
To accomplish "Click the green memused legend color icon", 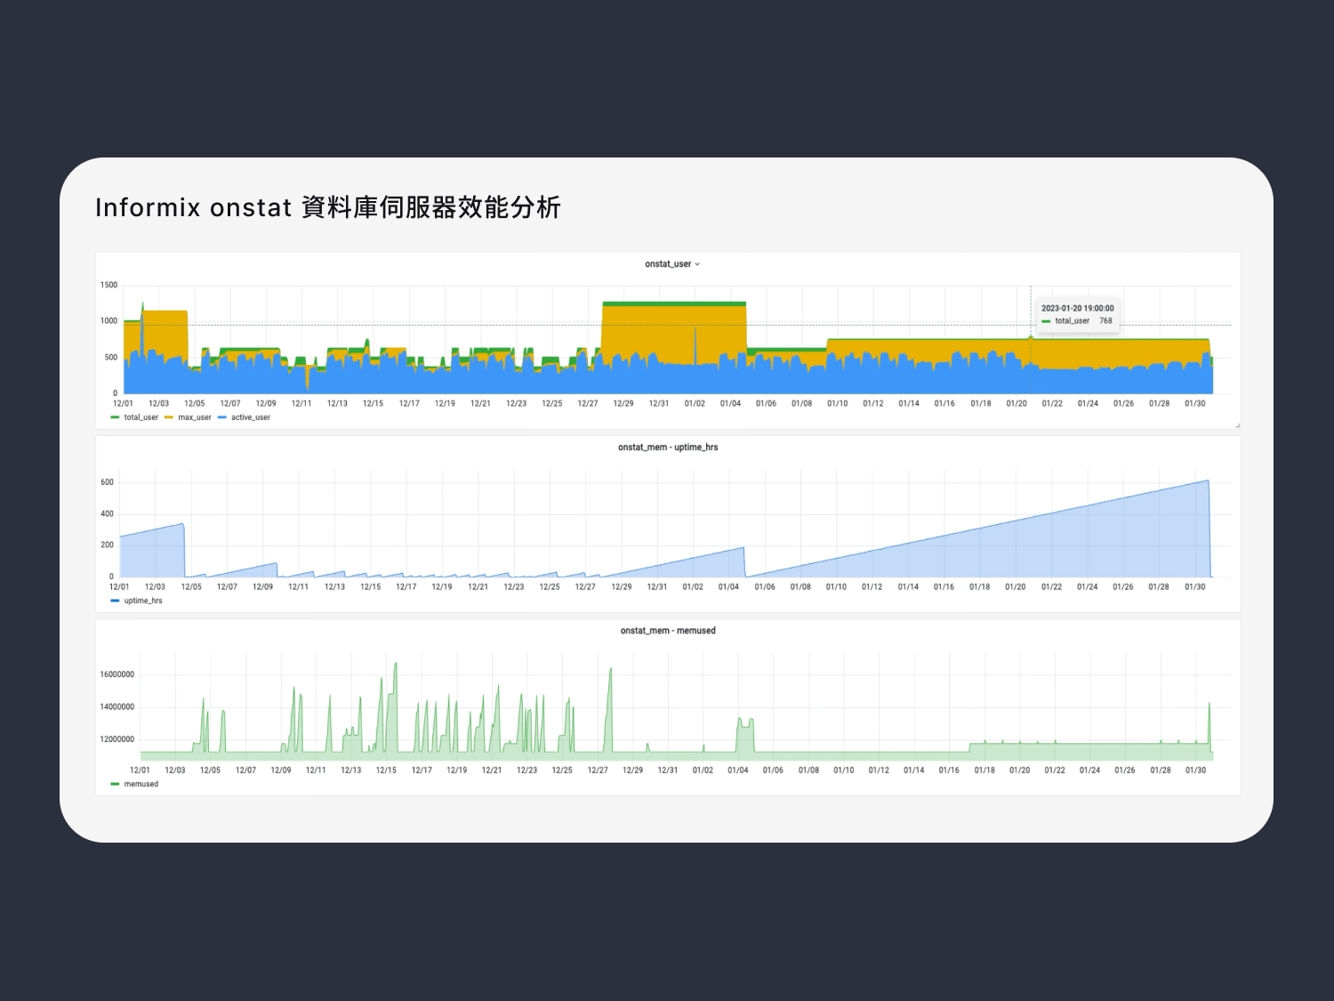I will (x=116, y=784).
